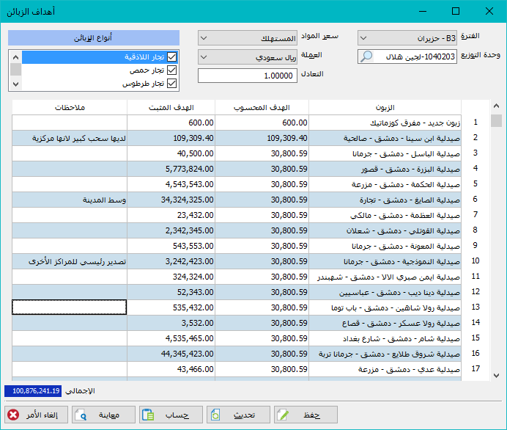Click note تصدير رئيسي للمراكز الأخرى
This screenshot has height=430, width=507.
[x=70, y=261]
